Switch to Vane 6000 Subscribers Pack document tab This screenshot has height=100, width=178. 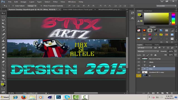coord(78,9)
